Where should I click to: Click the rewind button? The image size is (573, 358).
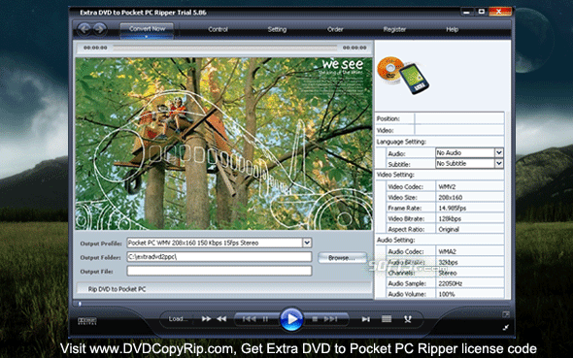[221, 319]
